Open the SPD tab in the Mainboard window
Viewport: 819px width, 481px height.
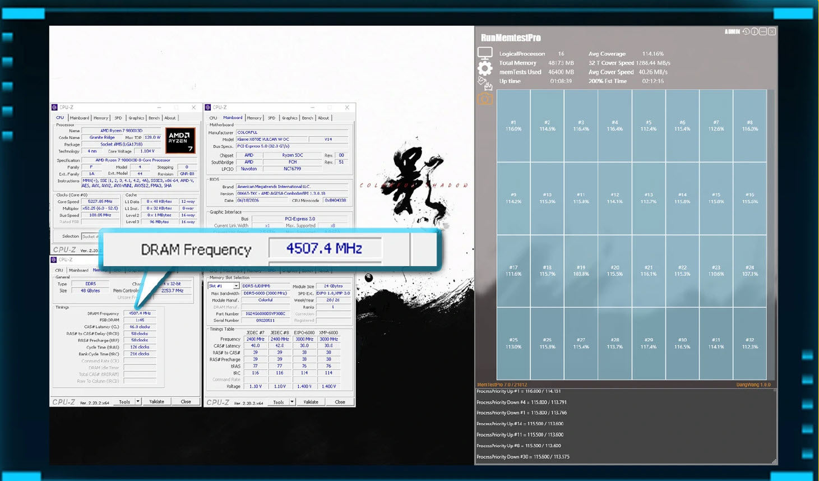[x=272, y=118]
